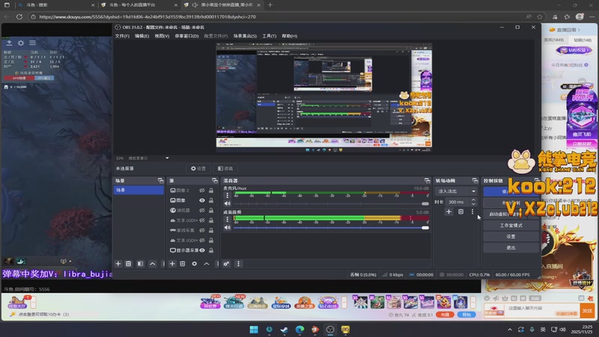599x337 pixels.
Task: Hide the 图像 source via eye icon
Action: click(x=202, y=200)
